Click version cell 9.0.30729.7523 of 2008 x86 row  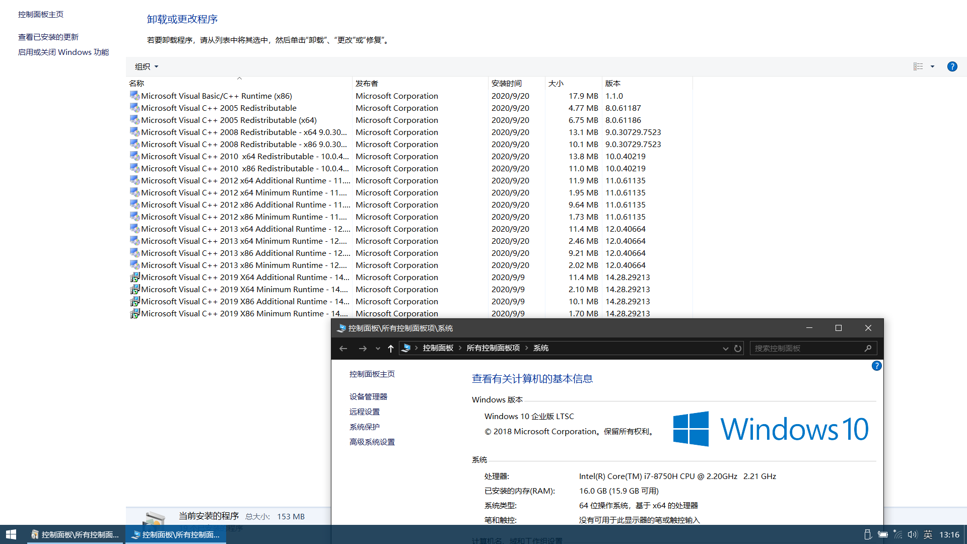click(x=633, y=144)
